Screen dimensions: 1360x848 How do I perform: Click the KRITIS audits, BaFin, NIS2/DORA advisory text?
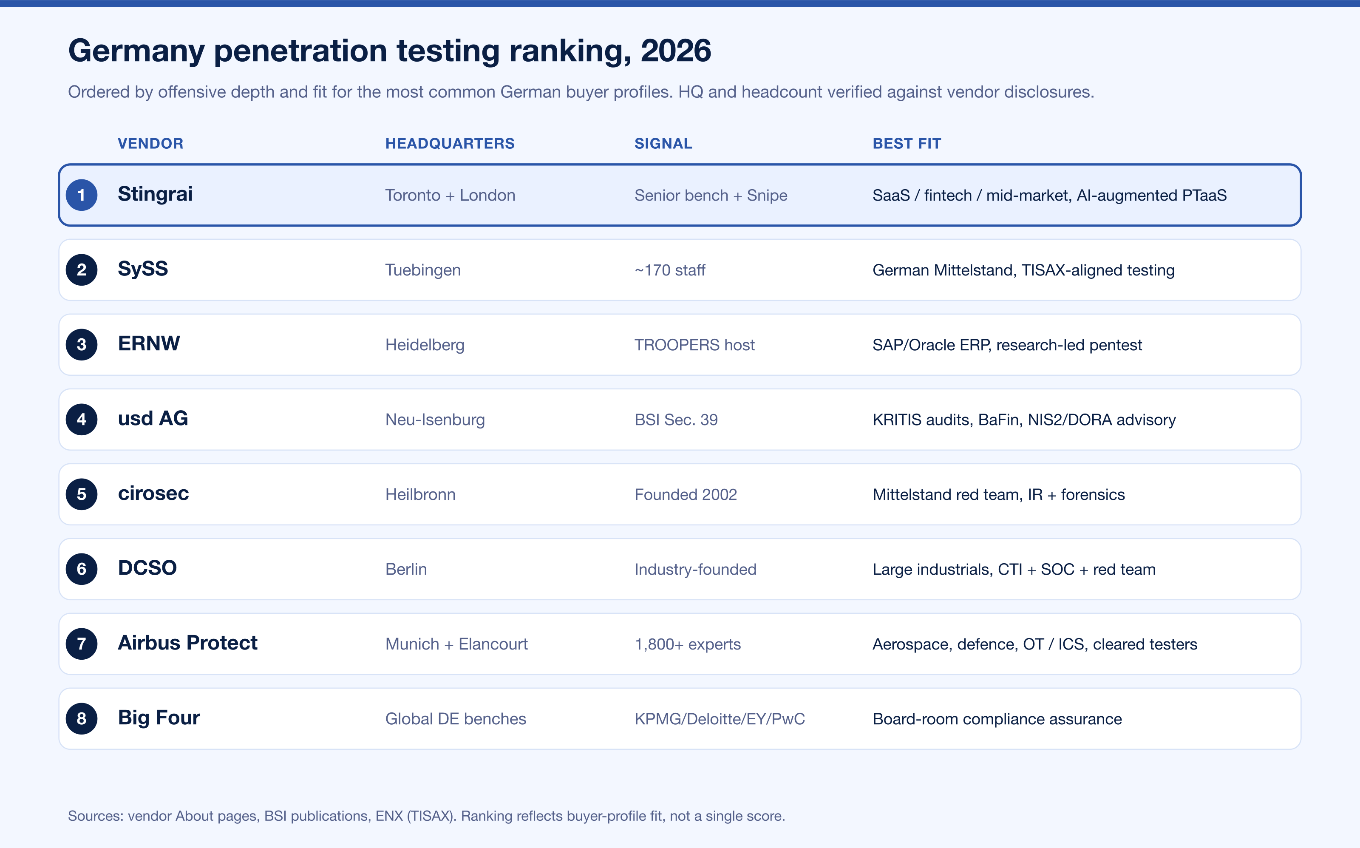(1024, 420)
